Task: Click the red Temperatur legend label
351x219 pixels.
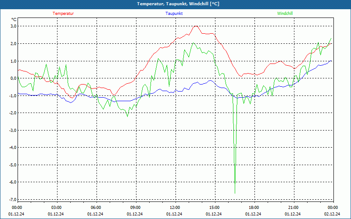Action: click(63, 14)
